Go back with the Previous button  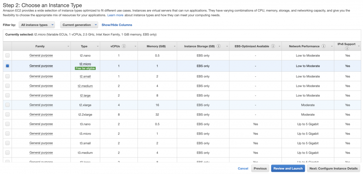260,168
